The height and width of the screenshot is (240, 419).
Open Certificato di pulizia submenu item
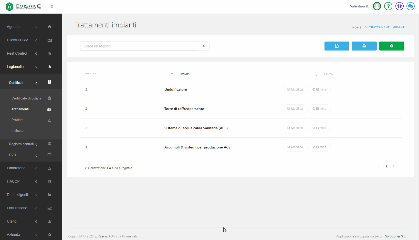[x=26, y=98]
